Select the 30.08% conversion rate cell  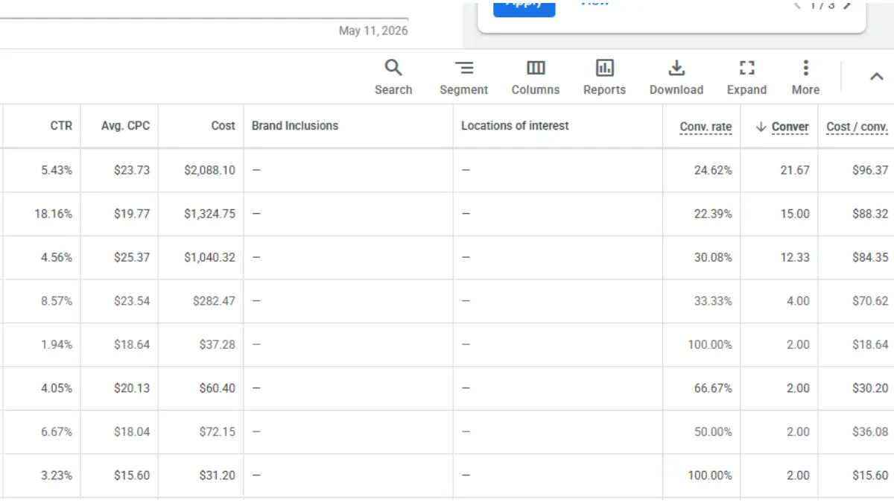[713, 257]
